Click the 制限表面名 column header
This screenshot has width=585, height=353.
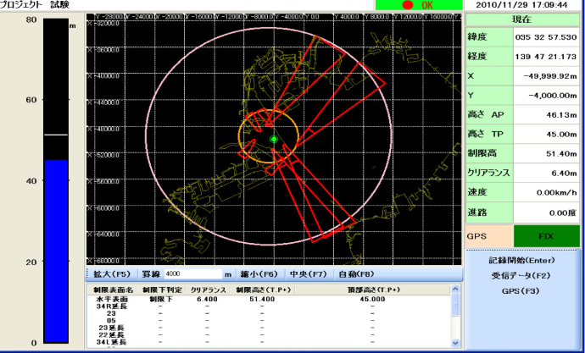[x=113, y=290]
